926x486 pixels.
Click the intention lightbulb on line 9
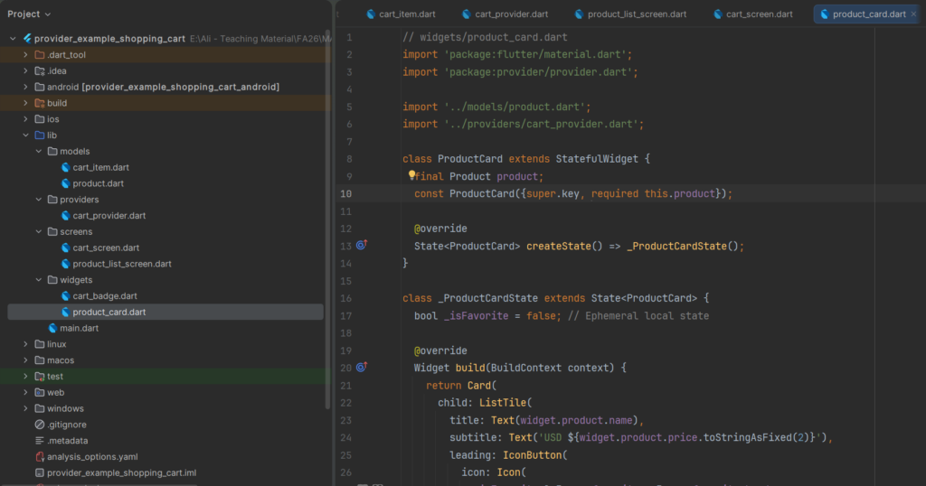pos(411,174)
